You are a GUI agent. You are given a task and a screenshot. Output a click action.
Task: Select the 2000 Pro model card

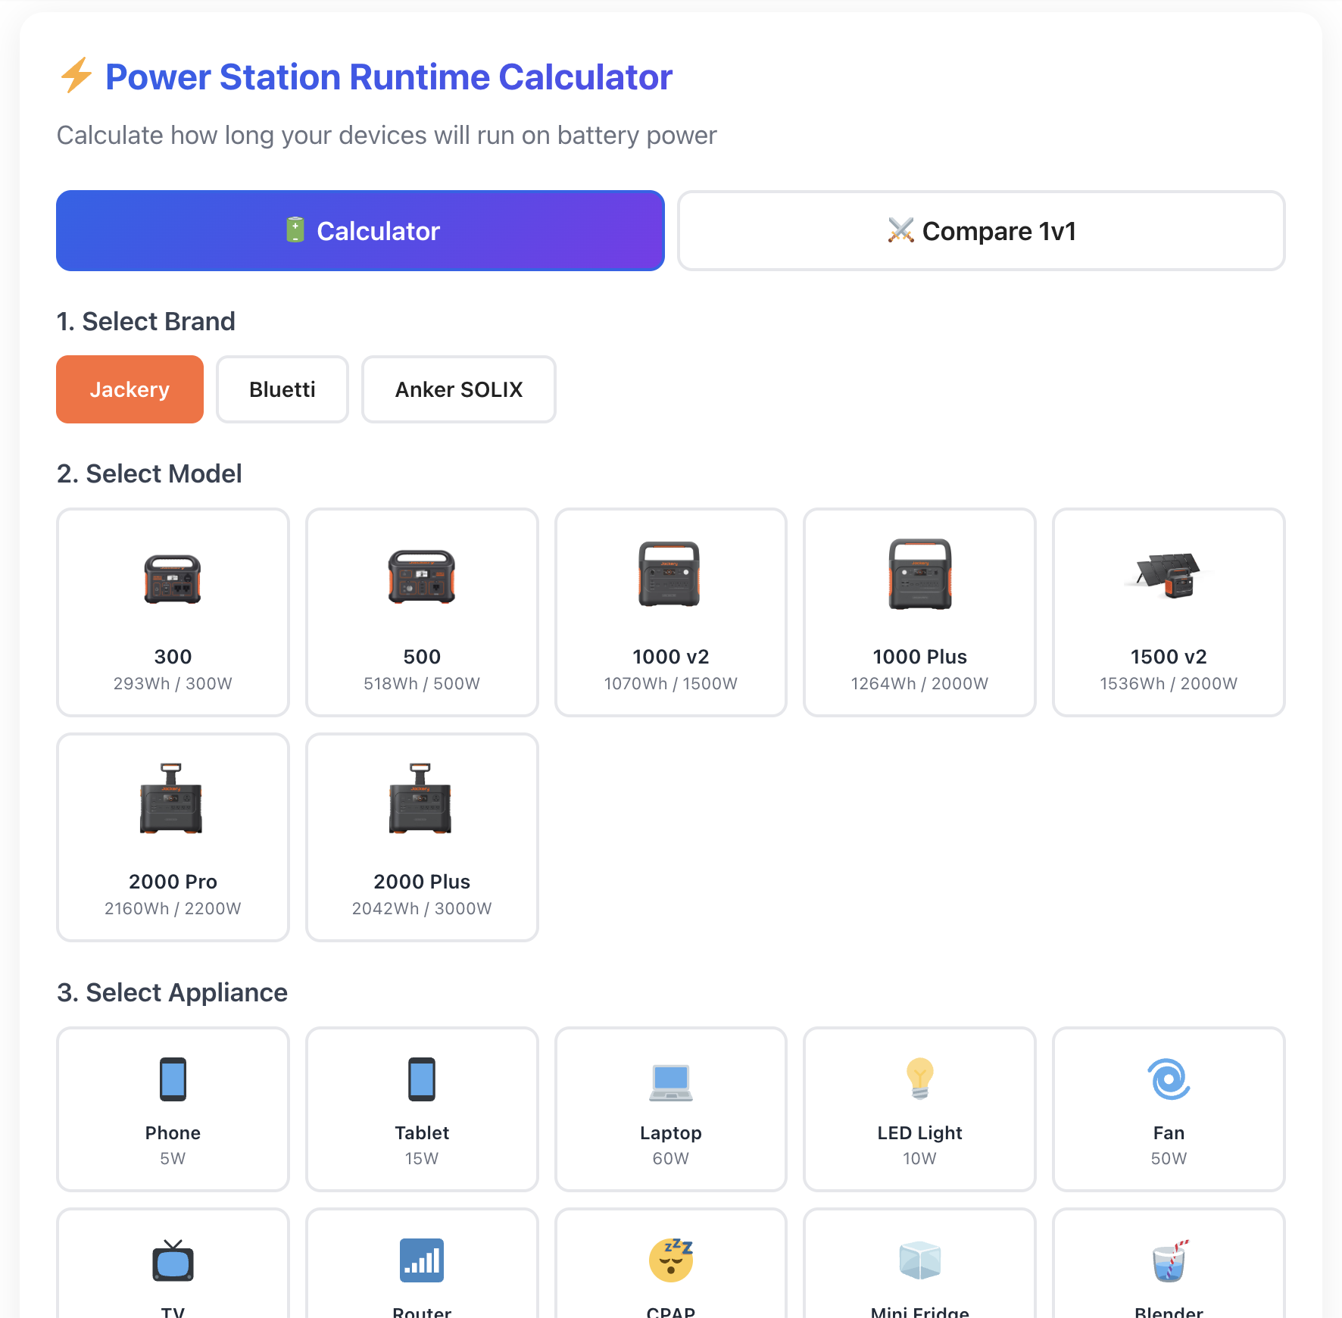click(x=172, y=837)
